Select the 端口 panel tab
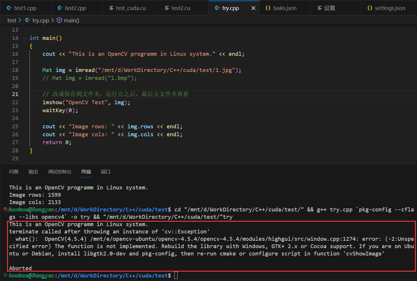Image resolution: width=417 pixels, height=281 pixels. click(x=105, y=172)
